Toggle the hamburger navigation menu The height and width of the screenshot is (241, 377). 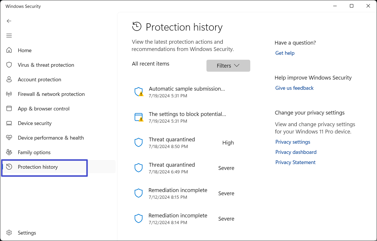pos(9,36)
